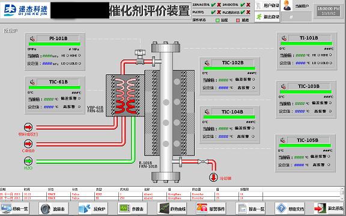Click the TI-101B alarm speaker icon

point(284,38)
